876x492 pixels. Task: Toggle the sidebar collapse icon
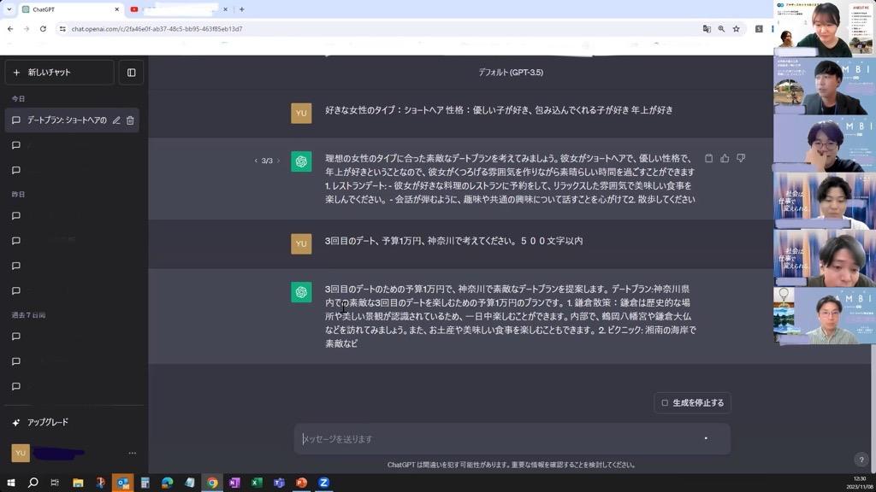131,73
